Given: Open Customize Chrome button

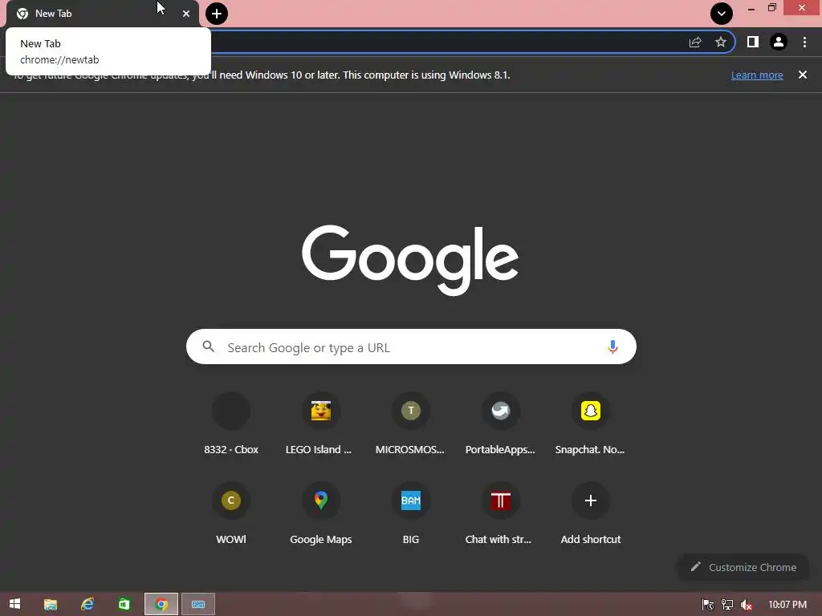Looking at the screenshot, I should [x=743, y=567].
